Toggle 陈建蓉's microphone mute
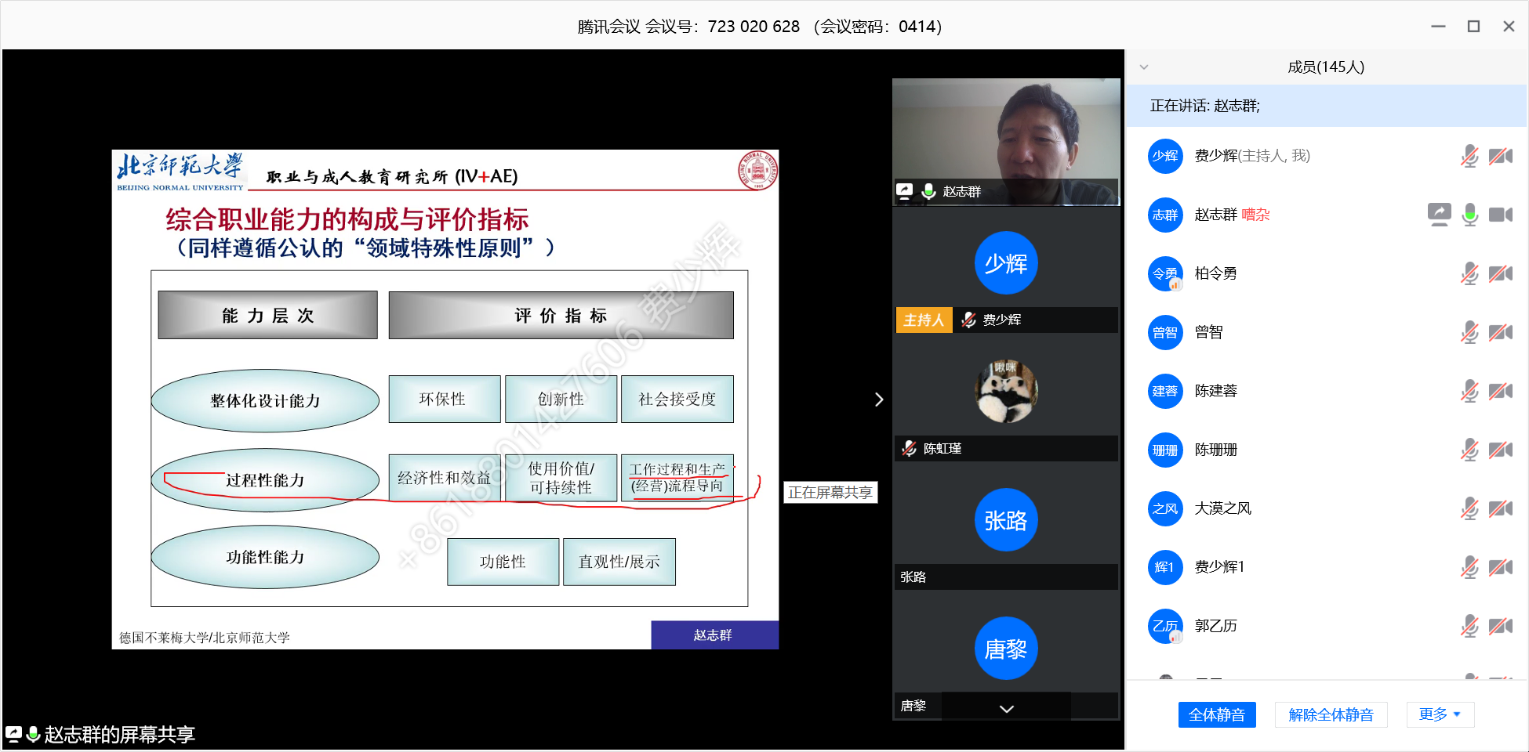This screenshot has height=752, width=1529. tap(1469, 391)
